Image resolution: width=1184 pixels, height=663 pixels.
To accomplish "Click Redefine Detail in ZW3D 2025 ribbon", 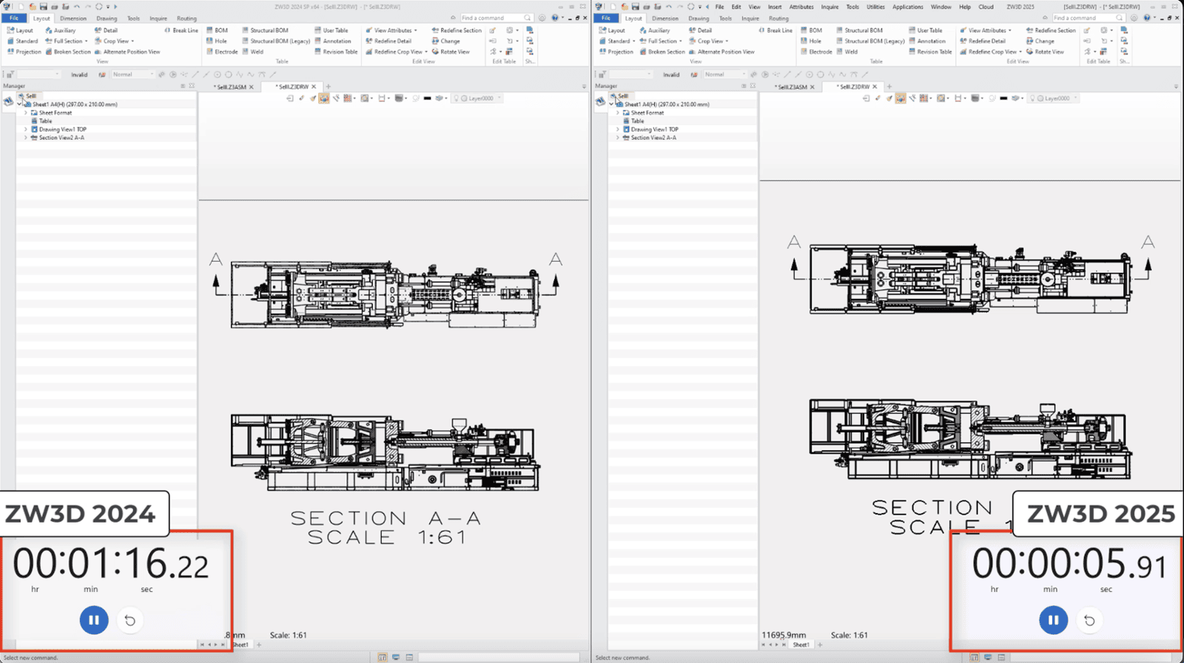I will 982,41.
